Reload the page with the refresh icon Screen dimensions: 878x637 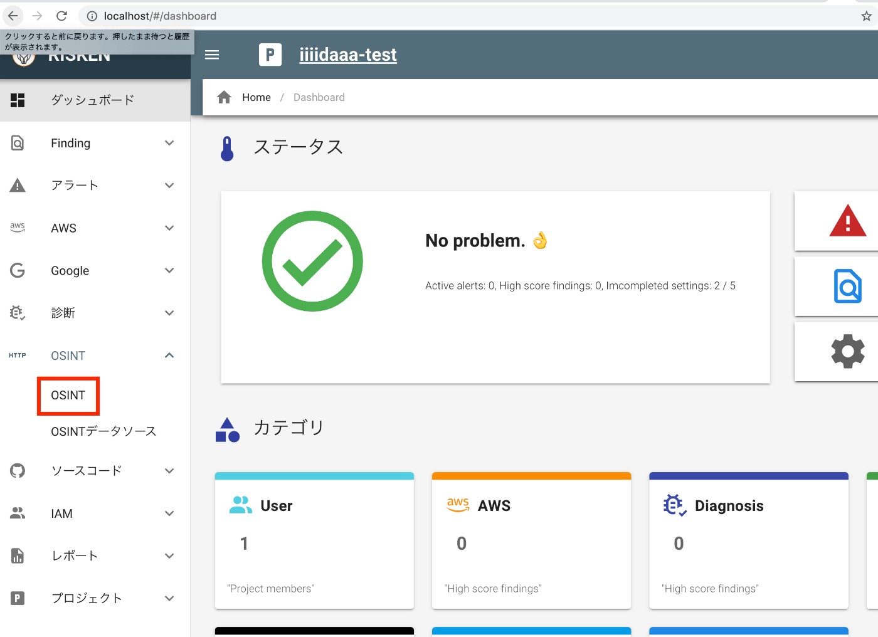[61, 16]
